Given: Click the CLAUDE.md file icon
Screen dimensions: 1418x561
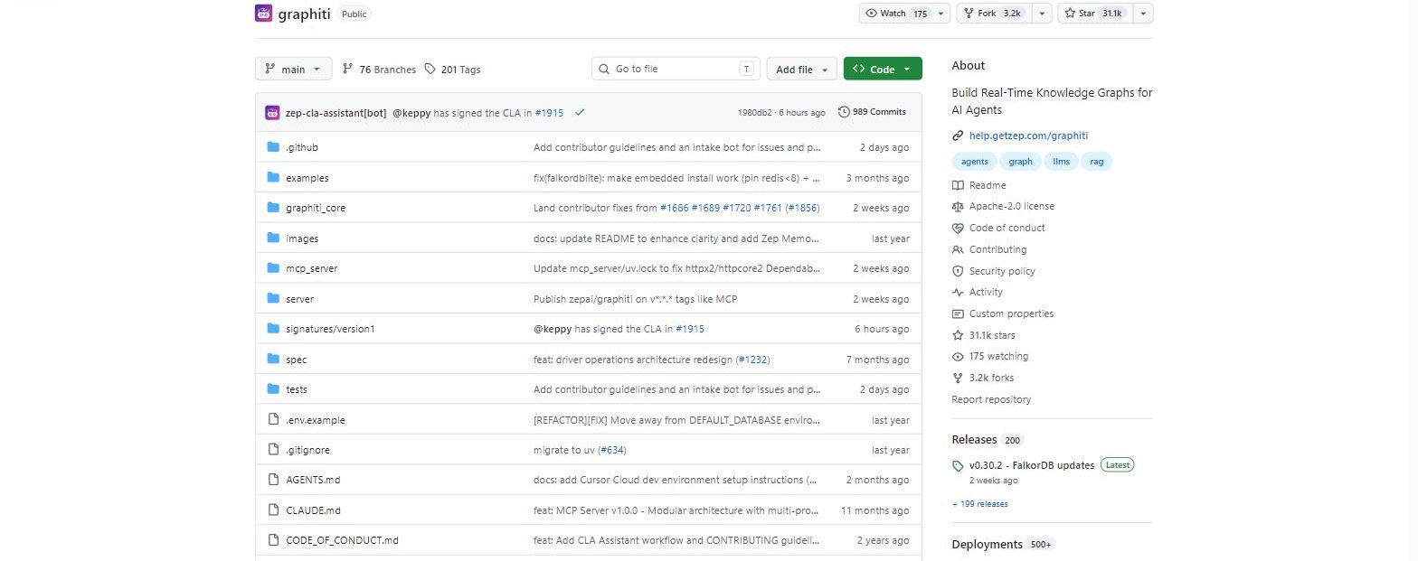Looking at the screenshot, I should click(x=273, y=510).
